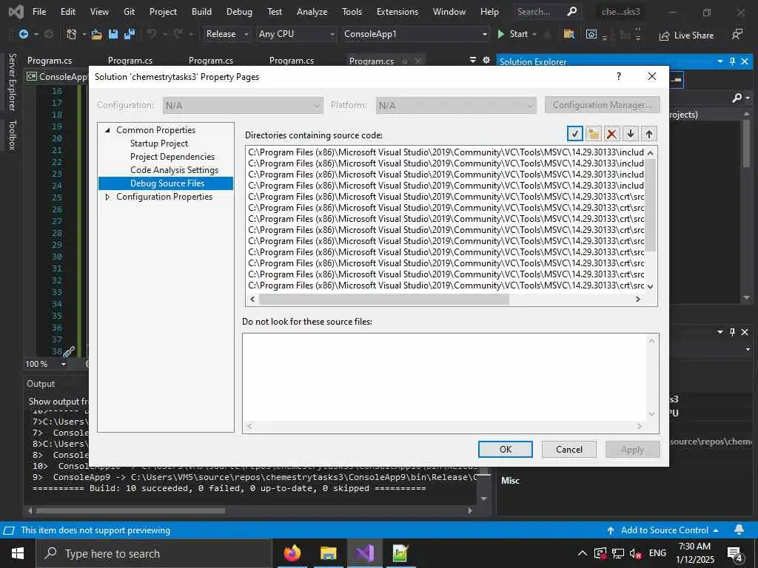Open the Debug menu
The width and height of the screenshot is (758, 568).
[239, 12]
